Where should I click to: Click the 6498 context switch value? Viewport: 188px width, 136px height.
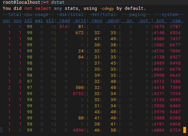[x=175, y=63]
